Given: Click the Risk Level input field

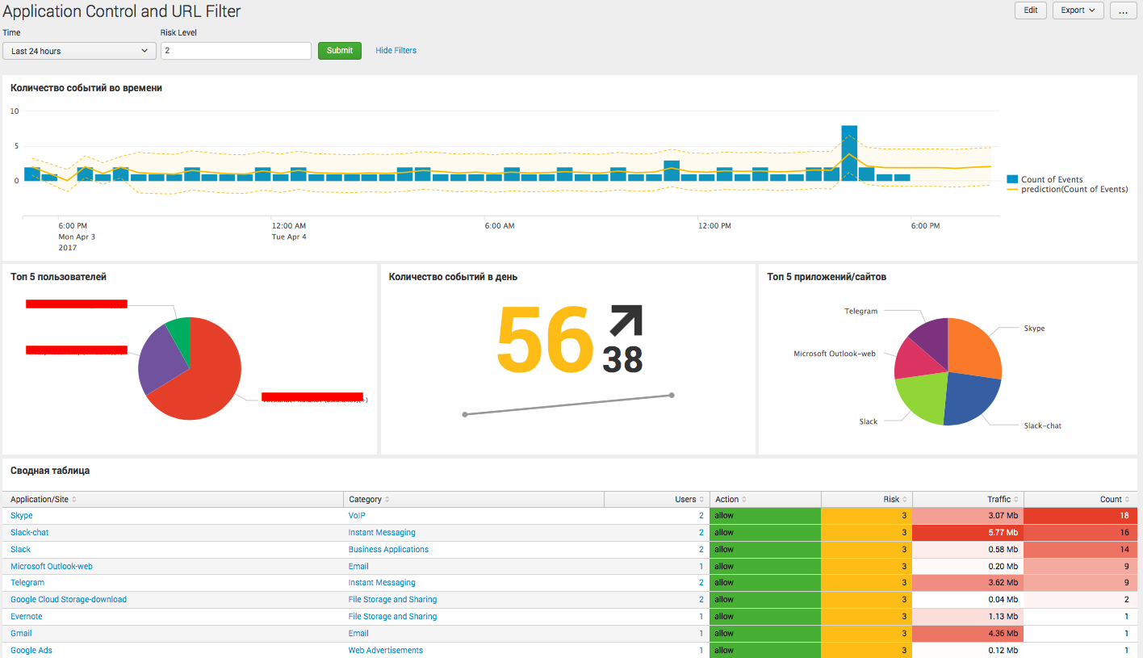Looking at the screenshot, I should click(236, 51).
